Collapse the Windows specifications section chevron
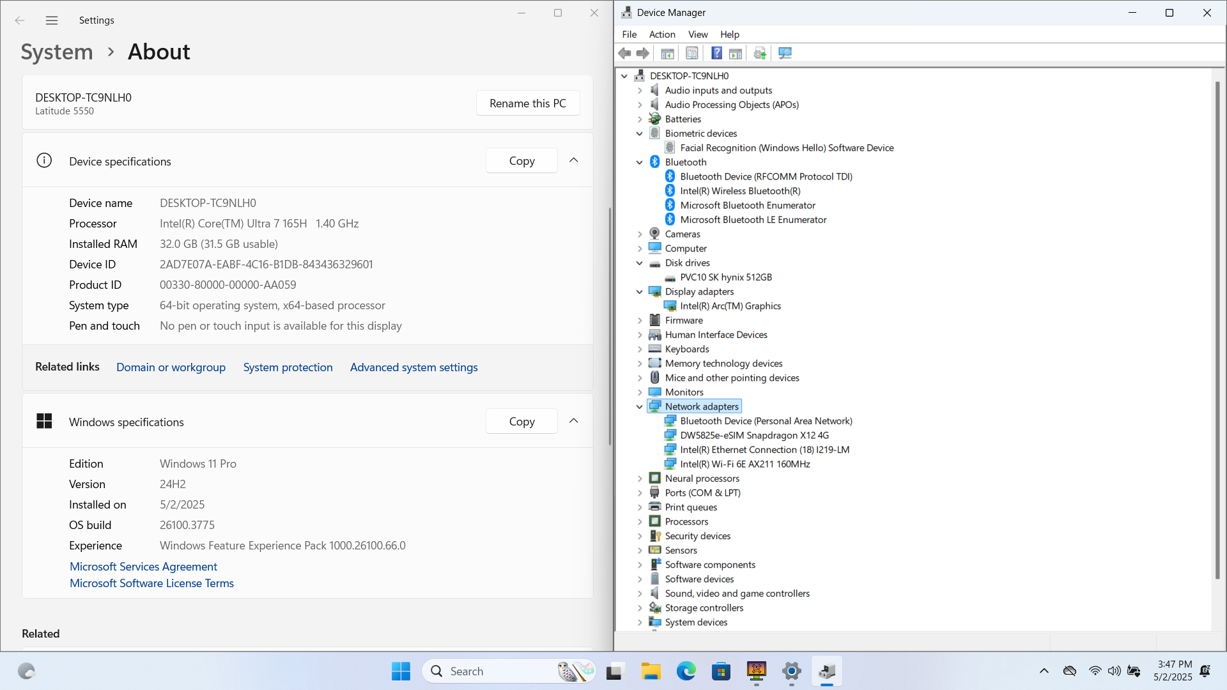 click(573, 421)
